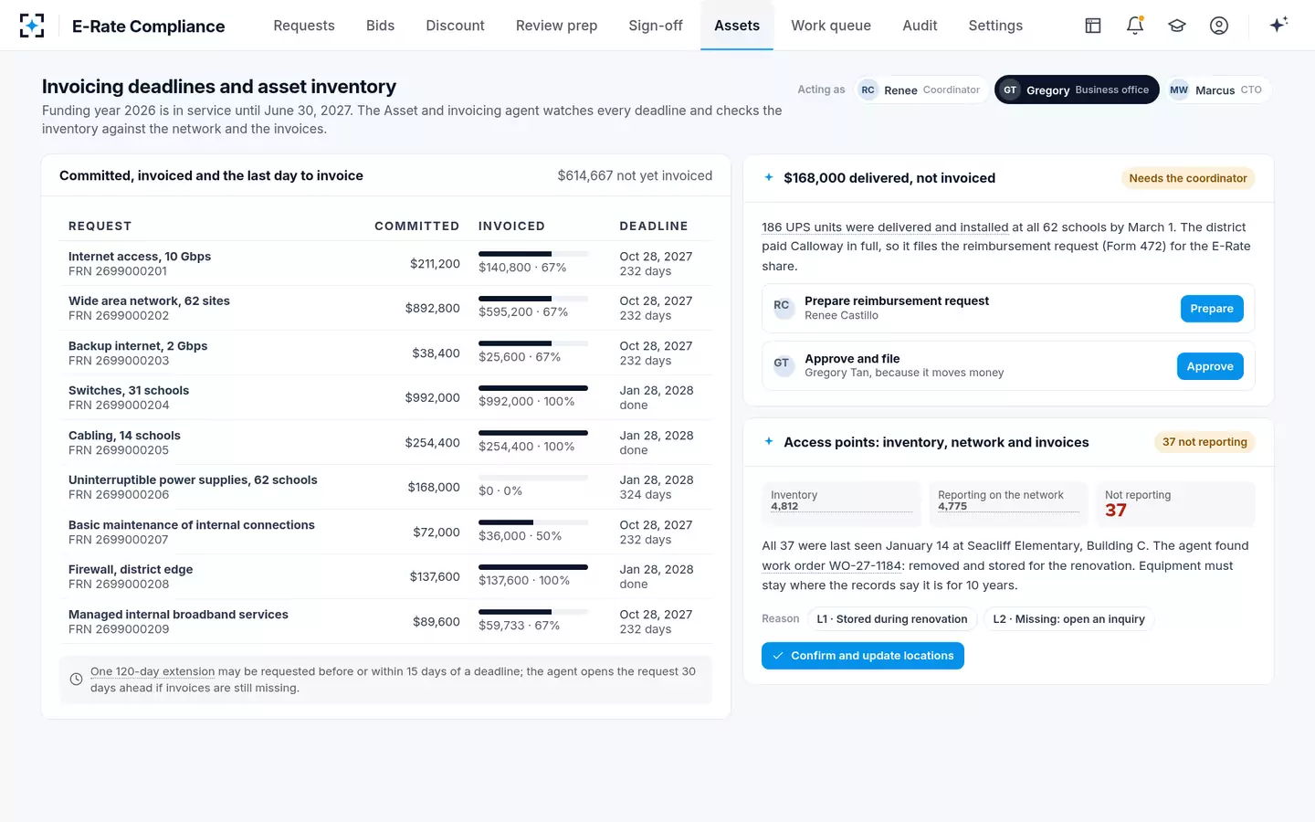Click the E-Rate Compliance logo icon
Viewport: 1315px width, 822px height.
(x=32, y=26)
